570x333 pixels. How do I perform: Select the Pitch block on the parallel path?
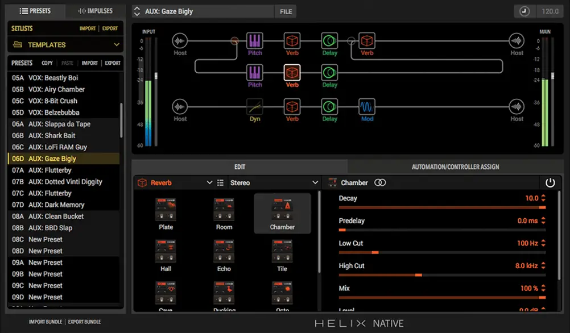pos(254,72)
